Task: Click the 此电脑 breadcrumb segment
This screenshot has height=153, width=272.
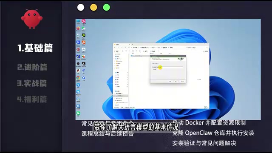Action: 135,47
